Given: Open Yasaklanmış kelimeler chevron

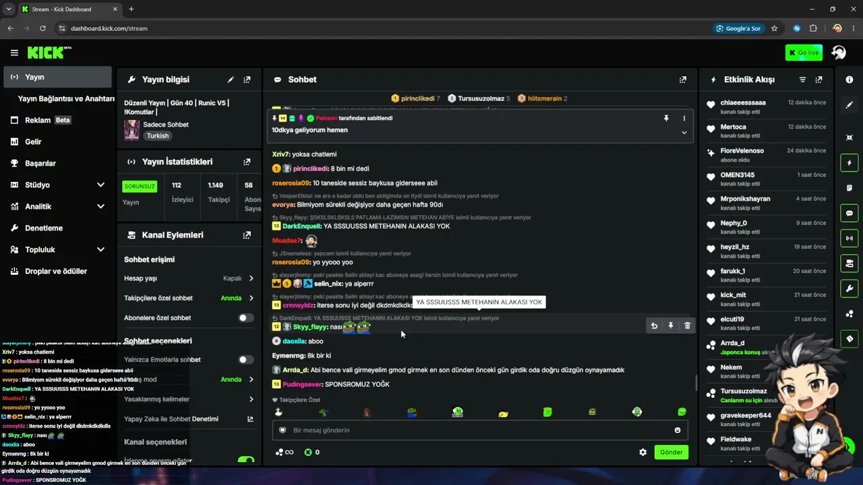Looking at the screenshot, I should point(251,399).
